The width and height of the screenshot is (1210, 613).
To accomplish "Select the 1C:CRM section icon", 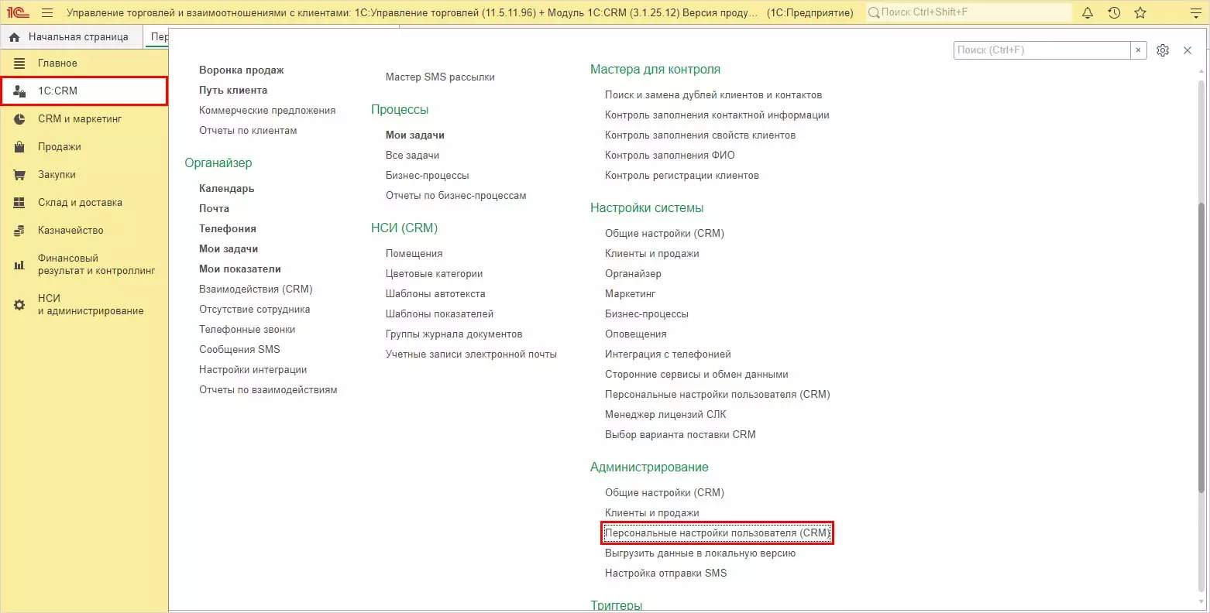I will [19, 91].
